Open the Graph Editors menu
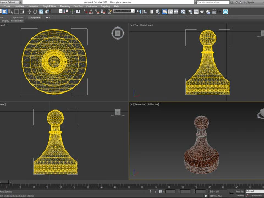 click(x=50, y=6)
